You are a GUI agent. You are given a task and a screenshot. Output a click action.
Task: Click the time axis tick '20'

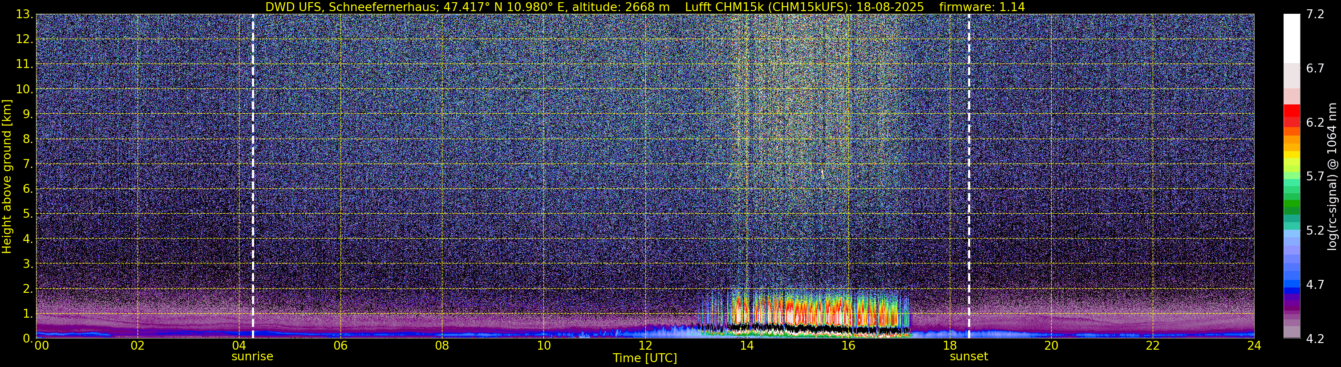click(1051, 346)
